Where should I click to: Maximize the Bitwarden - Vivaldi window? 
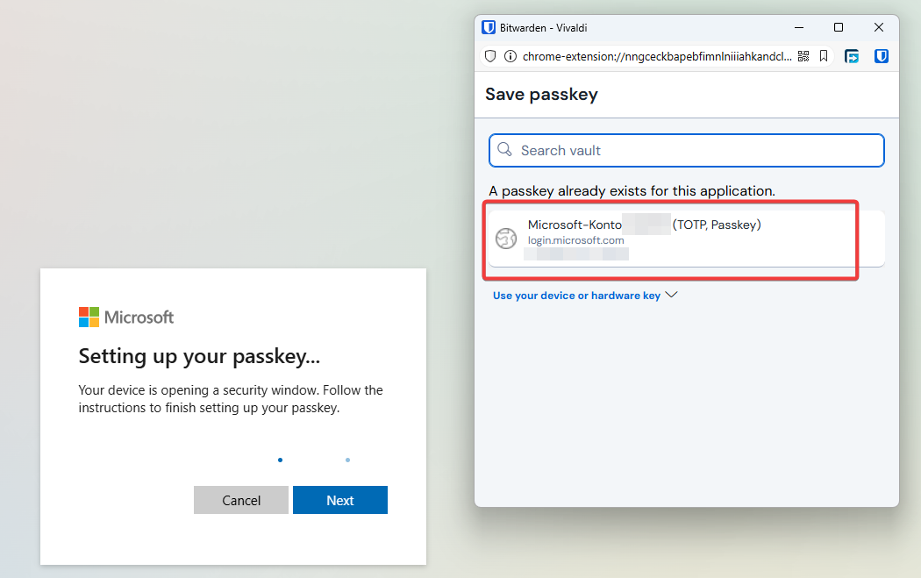click(839, 27)
